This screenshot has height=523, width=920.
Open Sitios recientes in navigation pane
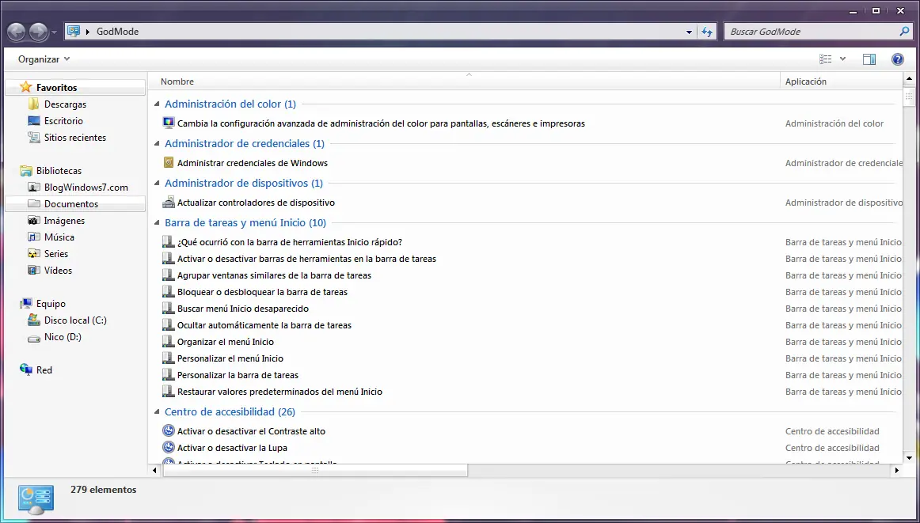75,138
